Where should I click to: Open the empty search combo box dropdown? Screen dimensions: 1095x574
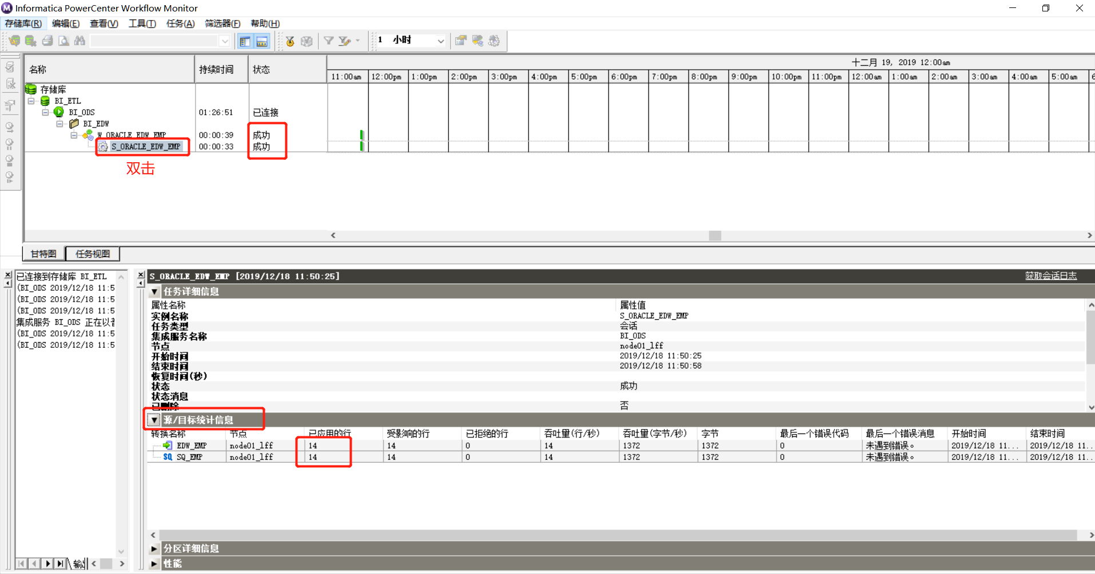(x=225, y=41)
